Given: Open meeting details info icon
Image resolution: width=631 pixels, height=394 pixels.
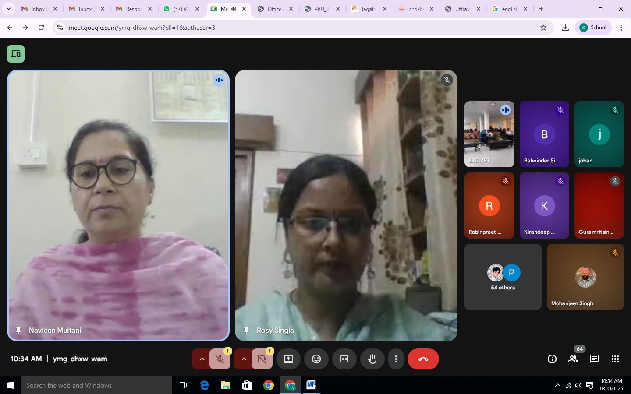Looking at the screenshot, I should [x=552, y=359].
